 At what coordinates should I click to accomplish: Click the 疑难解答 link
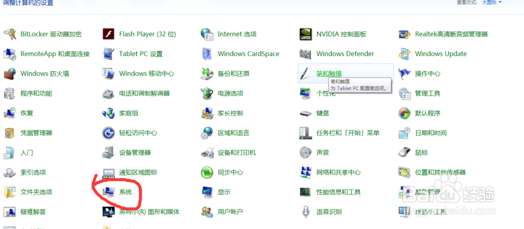click(33, 212)
